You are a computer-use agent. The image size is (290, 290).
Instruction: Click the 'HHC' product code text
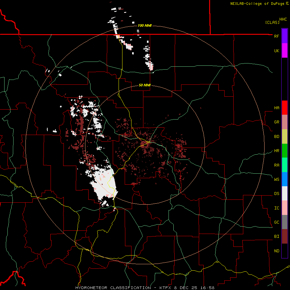283,19
